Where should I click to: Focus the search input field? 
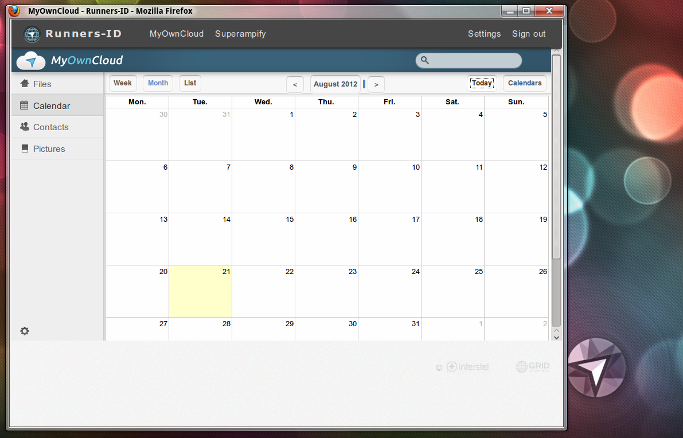(x=469, y=61)
